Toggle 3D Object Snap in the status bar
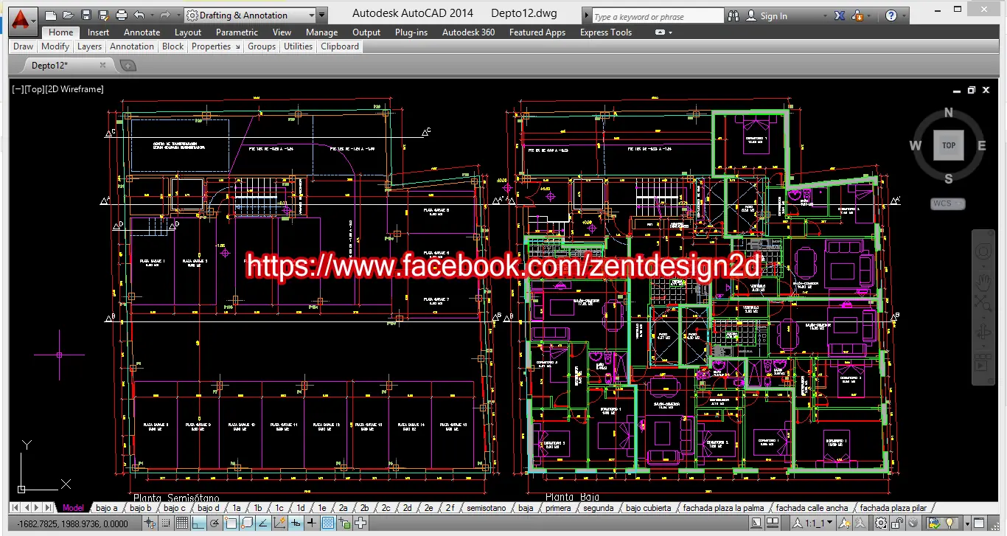 pos(247,523)
